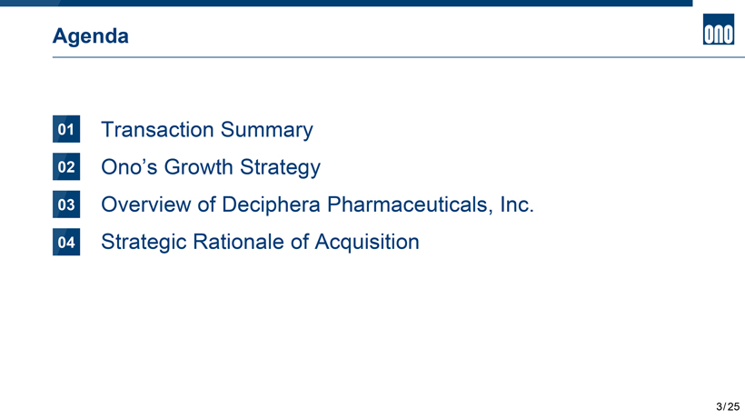Click the word Overview in item 03
745x419 pixels.
pos(145,205)
